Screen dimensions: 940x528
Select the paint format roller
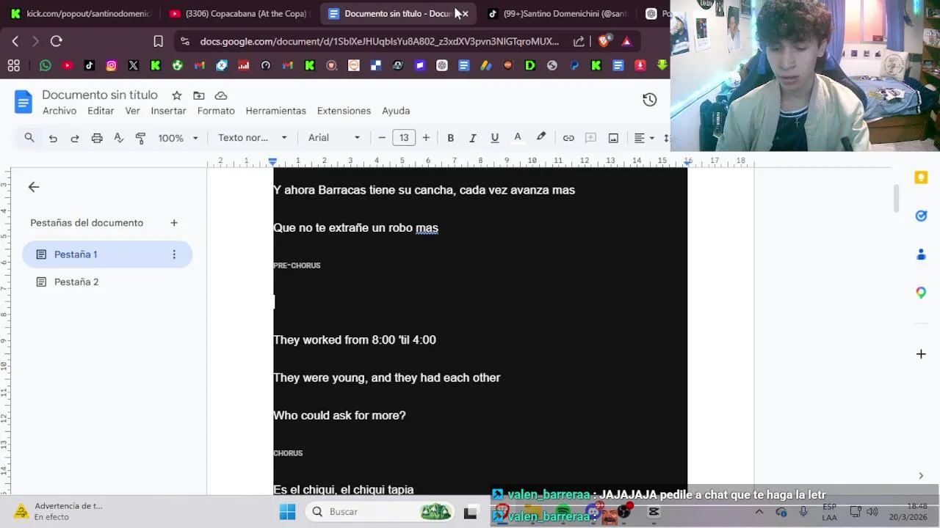click(x=141, y=138)
